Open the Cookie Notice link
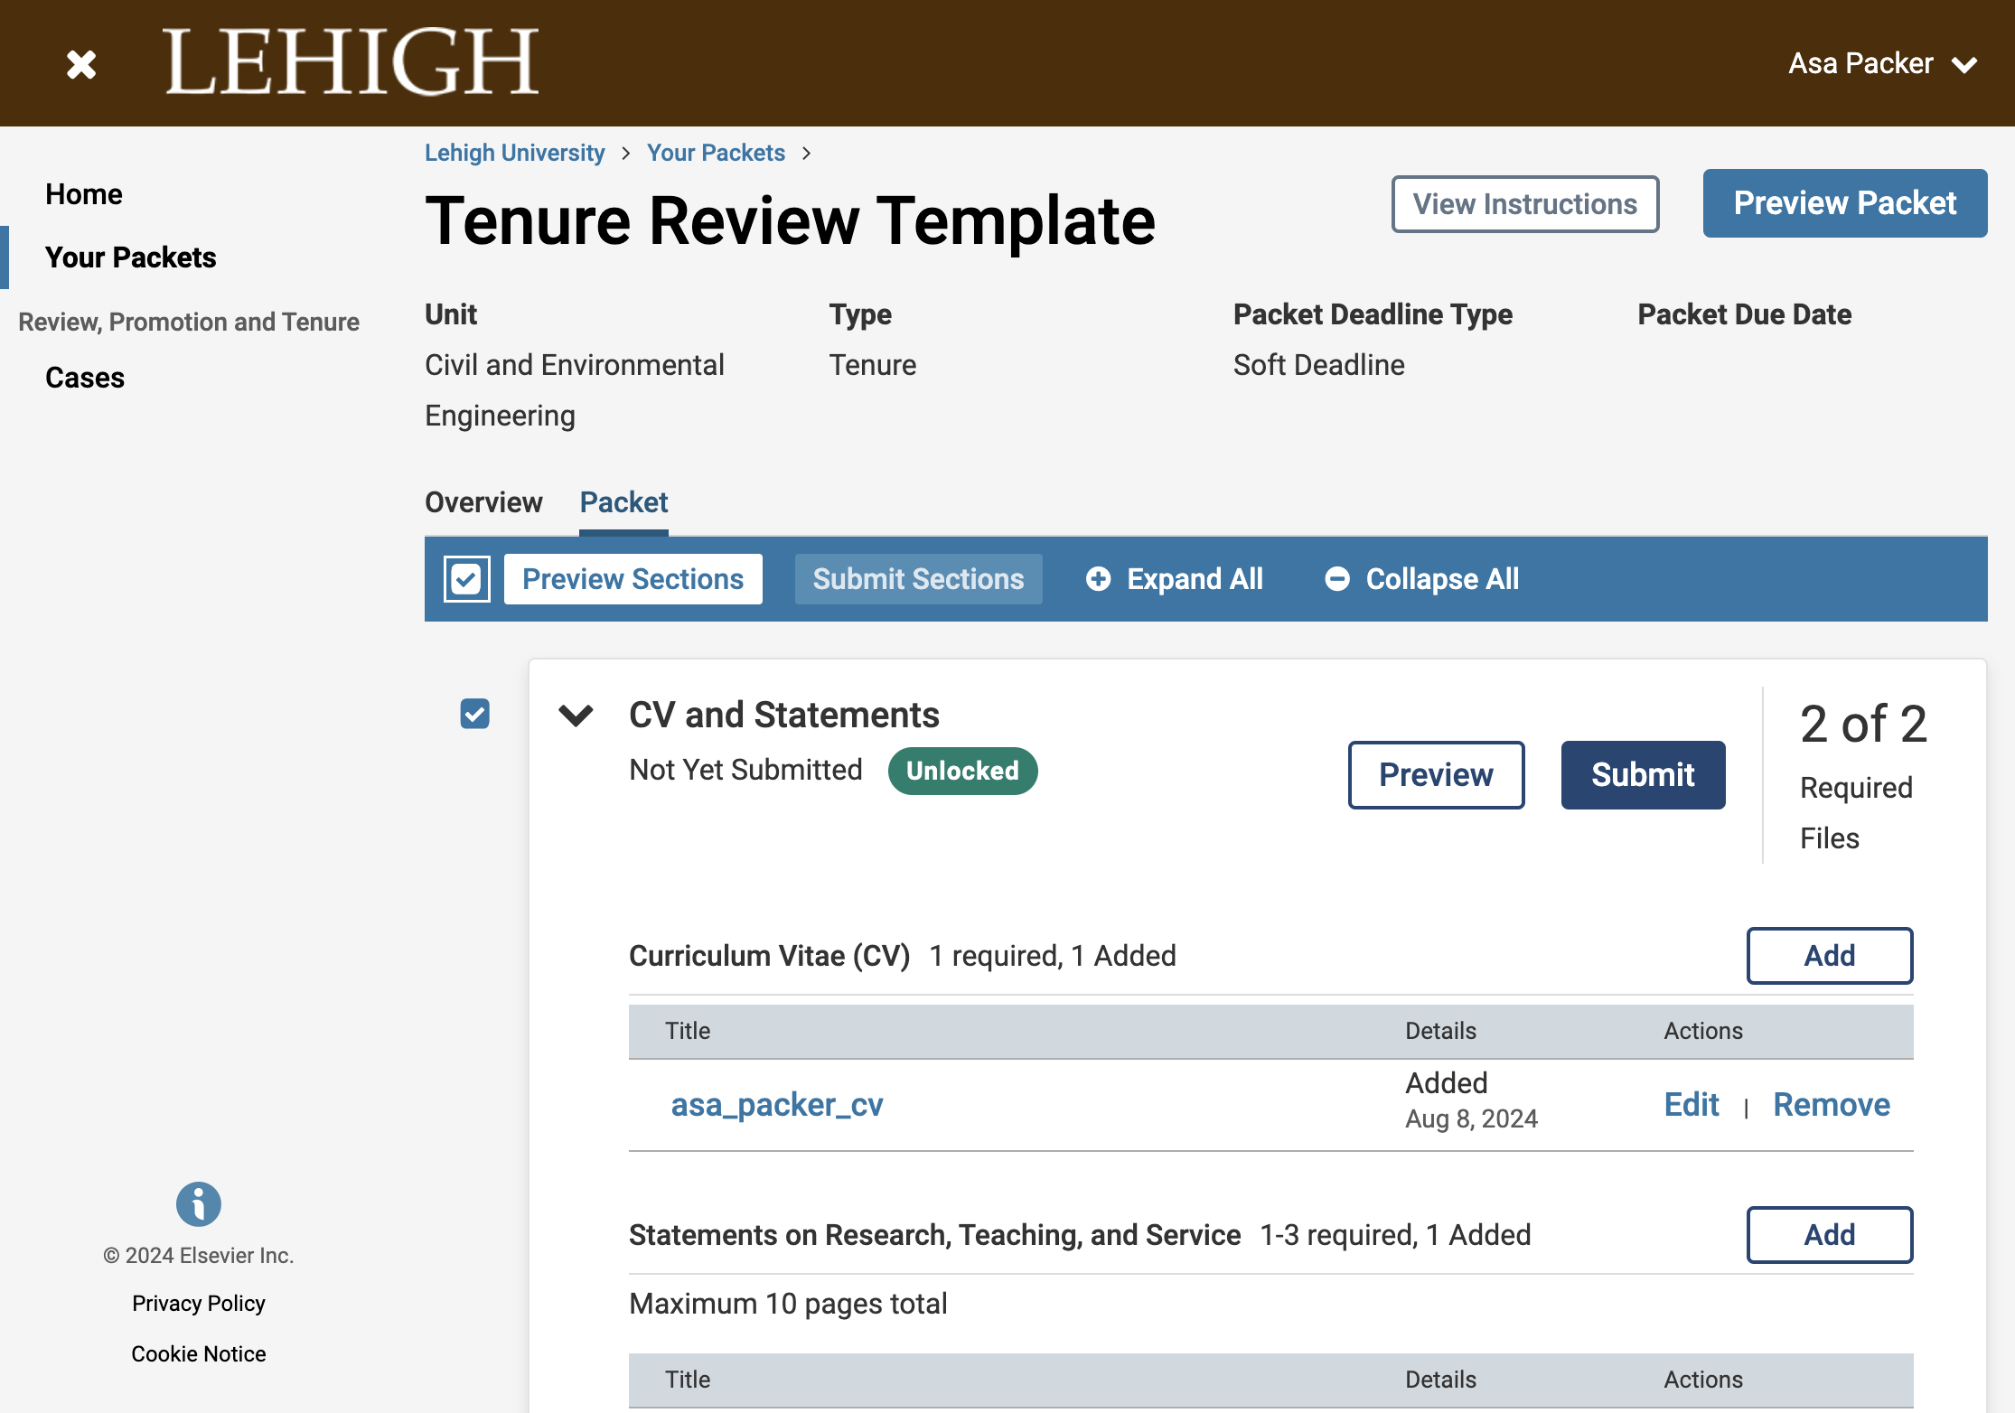 [199, 1353]
